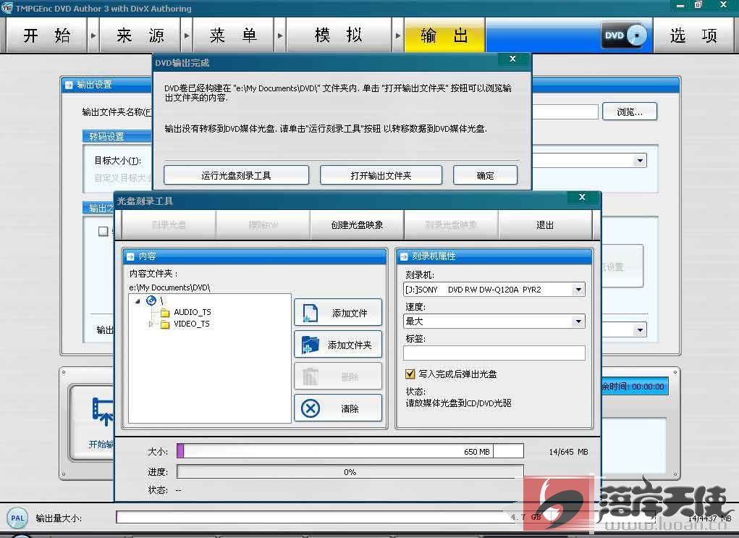
Task: Click the 进度 0% progress bar
Action: point(350,472)
